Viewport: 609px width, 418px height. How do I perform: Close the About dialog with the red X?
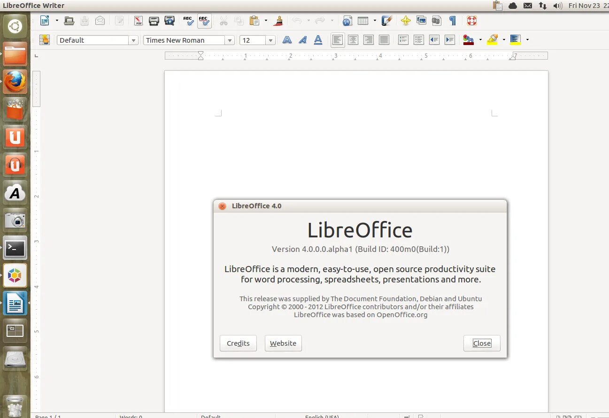(x=223, y=206)
